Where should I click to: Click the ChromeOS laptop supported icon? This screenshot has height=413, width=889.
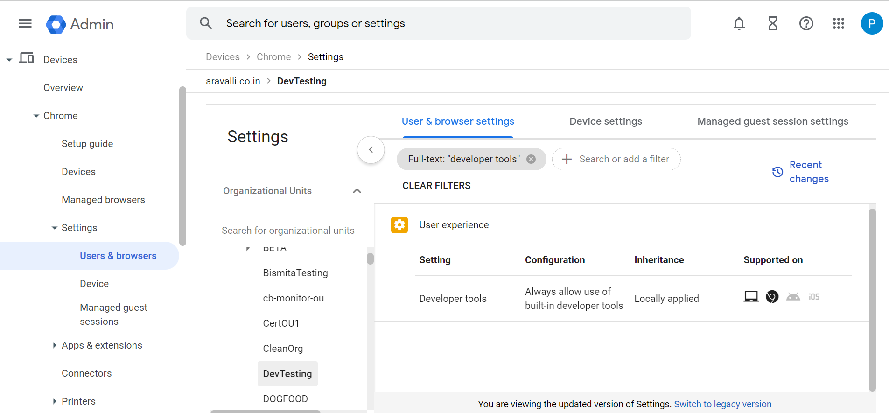click(751, 296)
